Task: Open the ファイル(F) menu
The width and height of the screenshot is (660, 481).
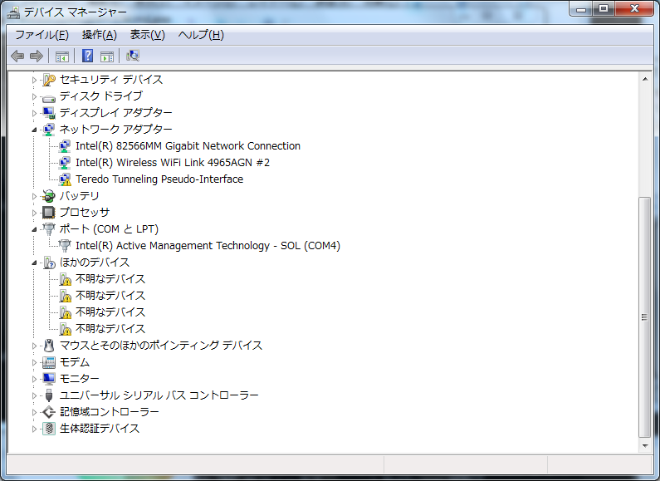Action: (42, 35)
